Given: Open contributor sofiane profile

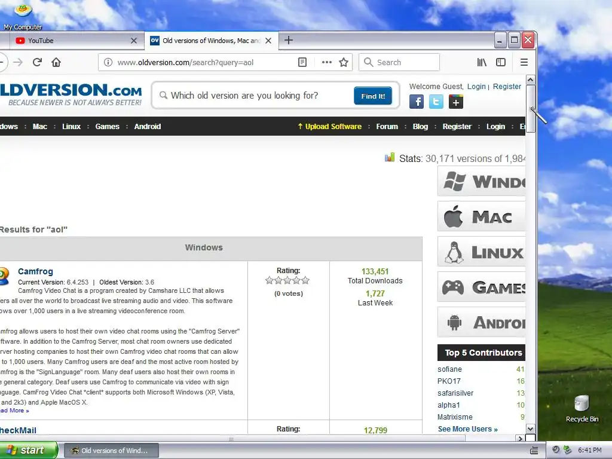Looking at the screenshot, I should tap(449, 369).
